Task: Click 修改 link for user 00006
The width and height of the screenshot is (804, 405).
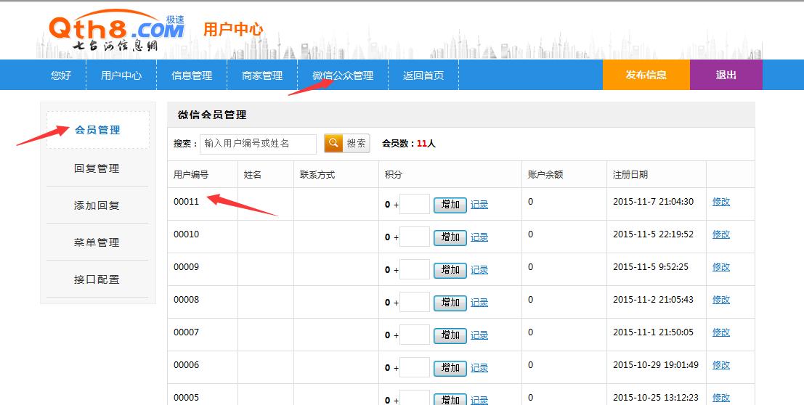Action: pos(721,365)
